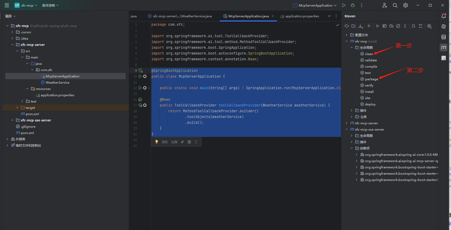Click Spring bean gutter icon line 16

(140, 99)
